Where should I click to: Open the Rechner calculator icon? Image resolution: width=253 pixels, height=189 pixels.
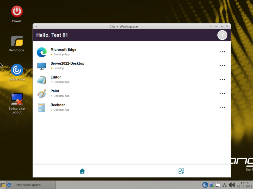pos(41,108)
